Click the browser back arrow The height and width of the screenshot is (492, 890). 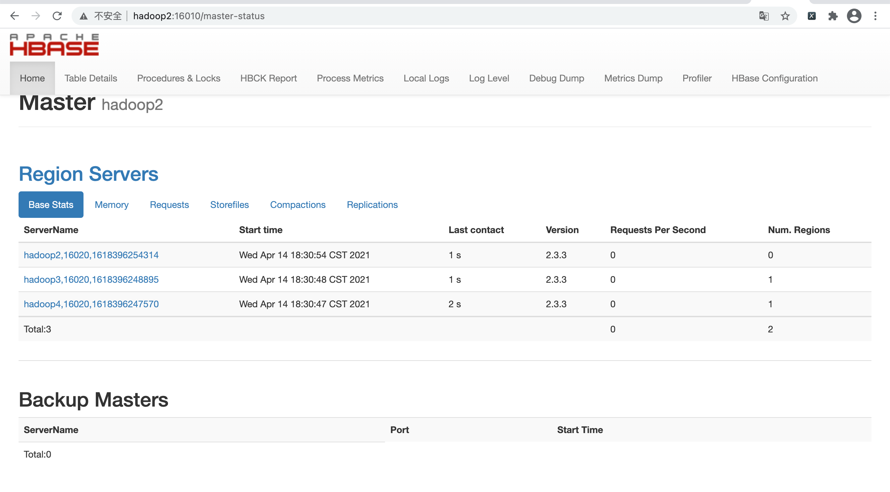pyautogui.click(x=15, y=16)
